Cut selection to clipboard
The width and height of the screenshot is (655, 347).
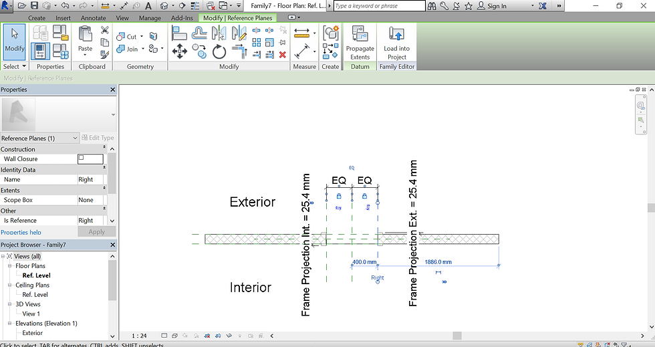(x=104, y=30)
